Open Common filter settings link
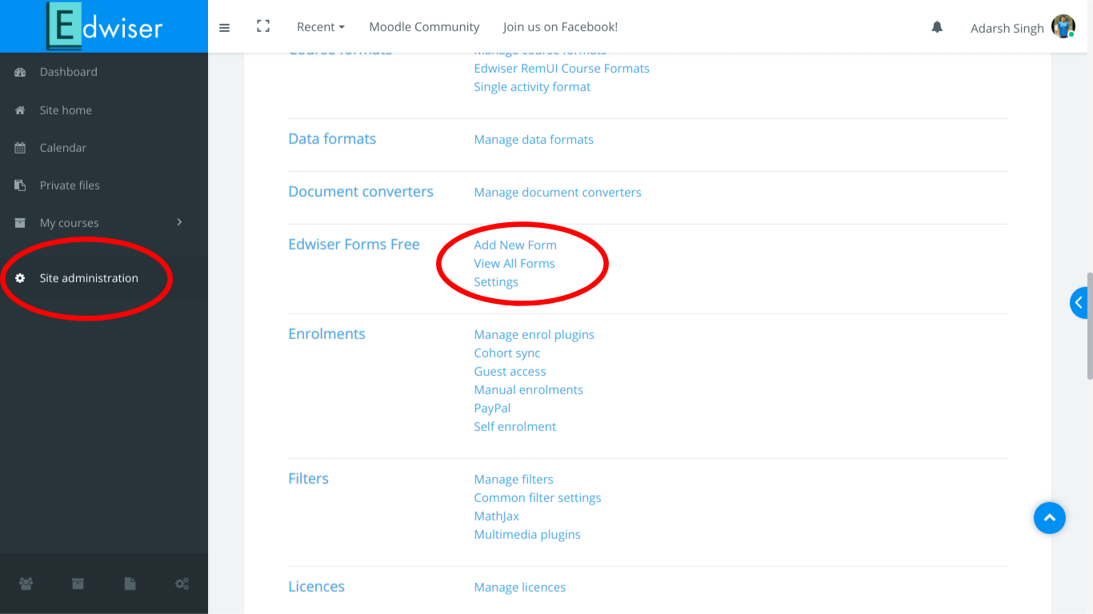The image size is (1093, 614). pyautogui.click(x=538, y=498)
